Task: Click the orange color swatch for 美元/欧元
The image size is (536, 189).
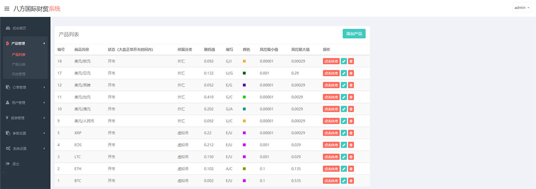Action: pyautogui.click(x=244, y=61)
